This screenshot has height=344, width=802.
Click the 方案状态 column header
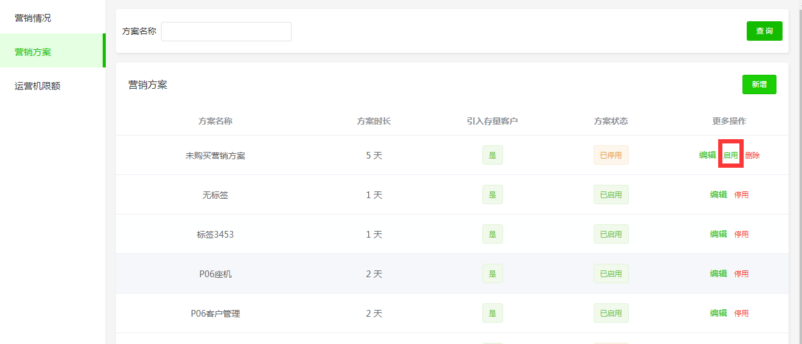click(611, 121)
